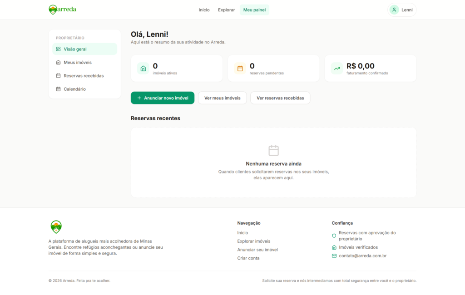Click the calendar icon beside Reservas recebidas
Viewport: 465px width, 295px height.
pyautogui.click(x=59, y=76)
